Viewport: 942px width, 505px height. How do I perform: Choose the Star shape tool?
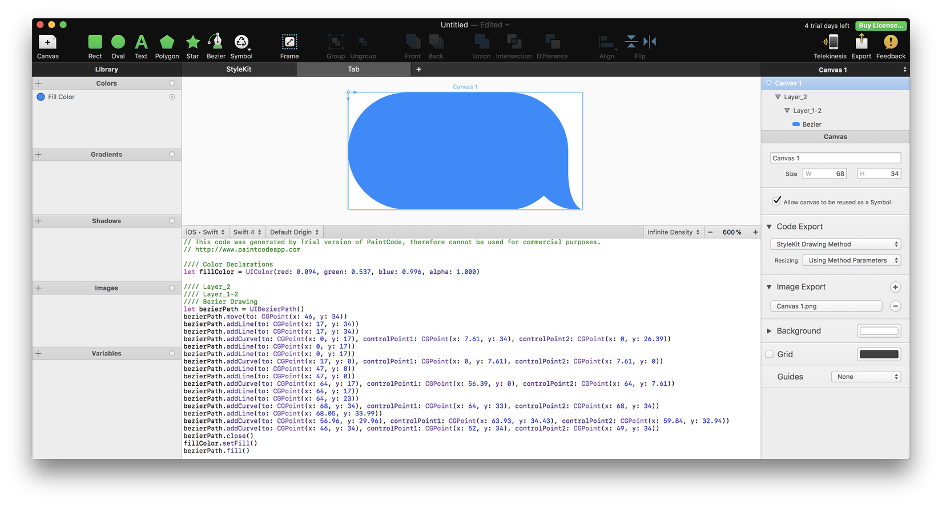click(193, 42)
